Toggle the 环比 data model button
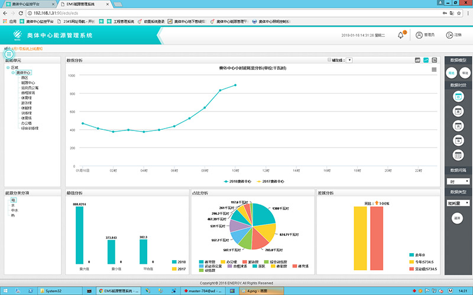The image size is (473, 295). click(x=465, y=73)
